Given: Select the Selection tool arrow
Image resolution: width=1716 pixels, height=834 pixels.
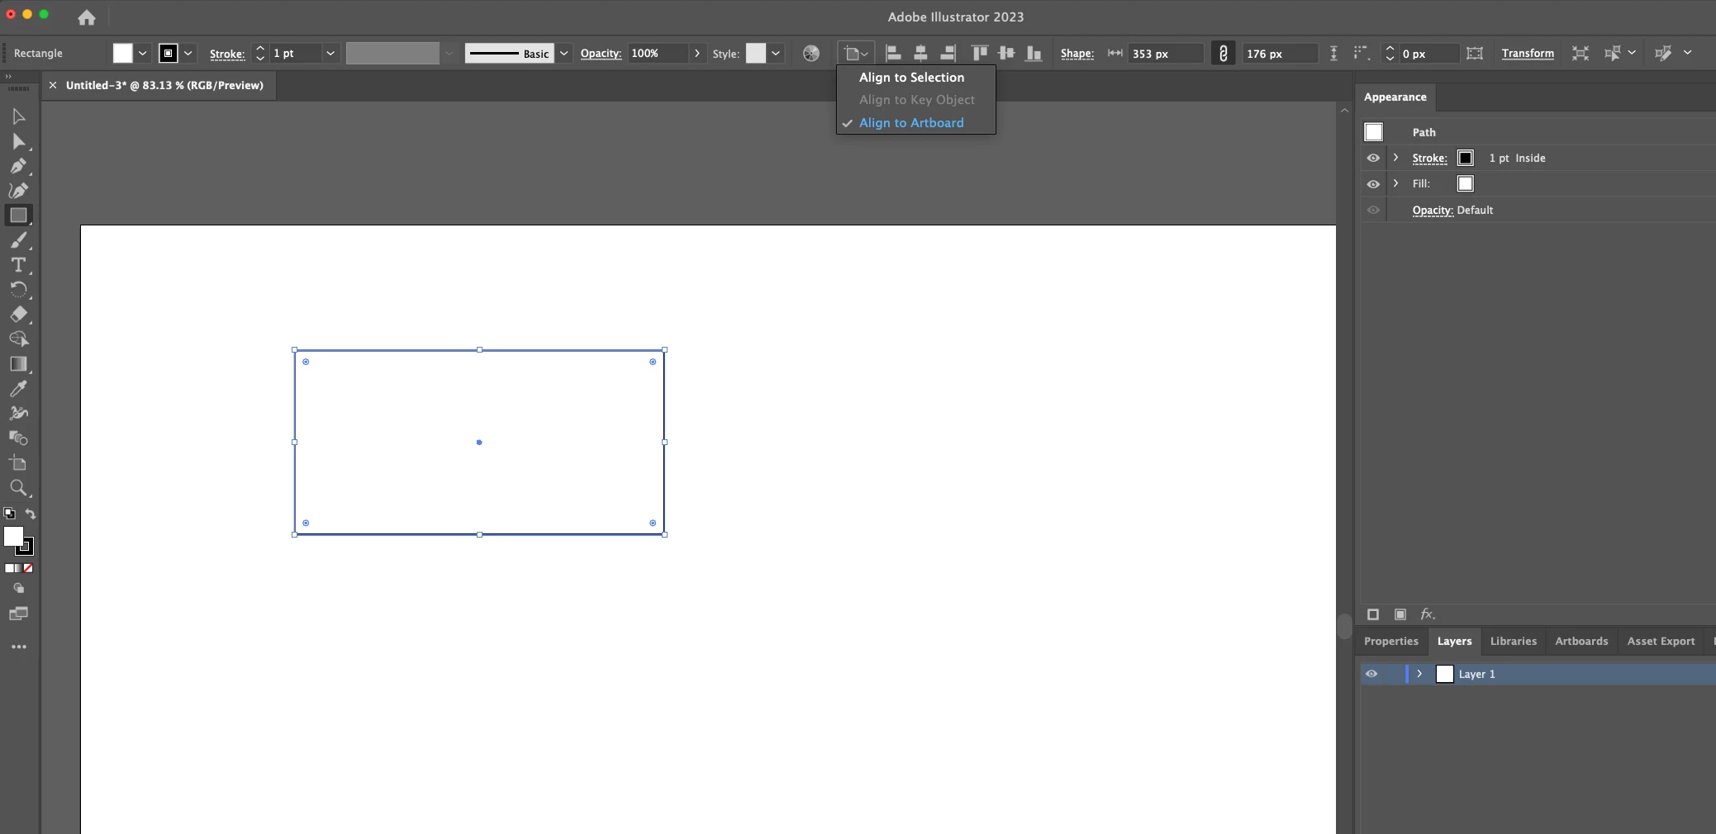Looking at the screenshot, I should click(x=18, y=116).
